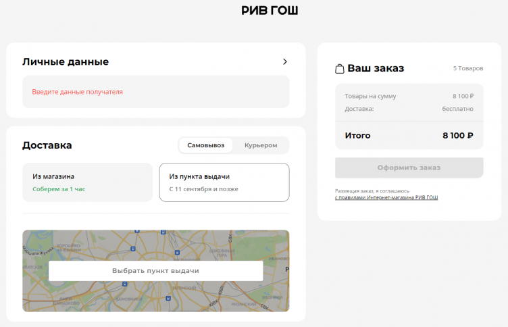Open the Введите данные получателя field

pyautogui.click(x=156, y=92)
